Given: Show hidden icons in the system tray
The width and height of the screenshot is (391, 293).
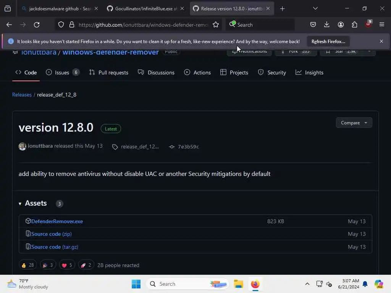Looking at the screenshot, I should tap(307, 284).
